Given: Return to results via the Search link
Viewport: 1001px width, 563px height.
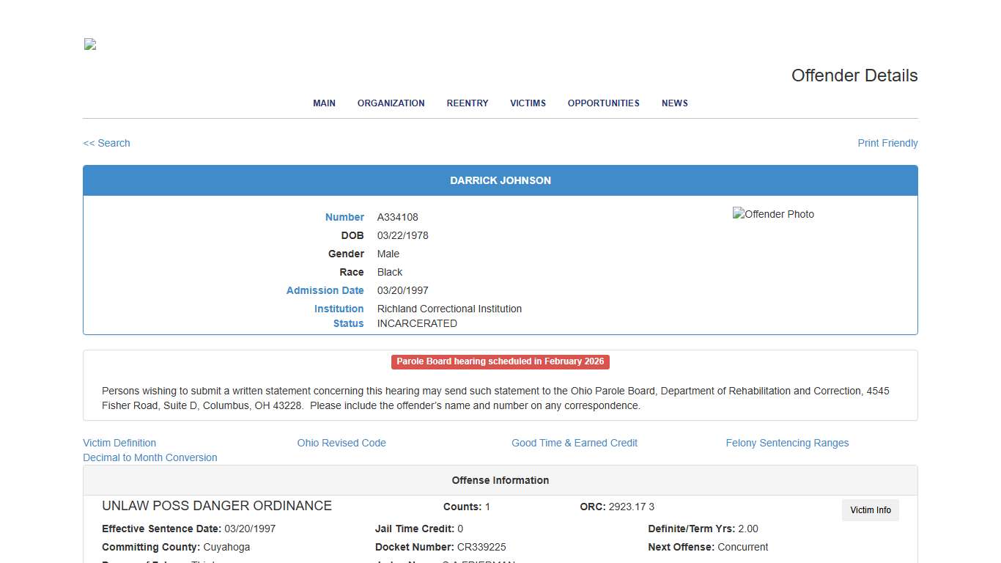Looking at the screenshot, I should (x=106, y=143).
